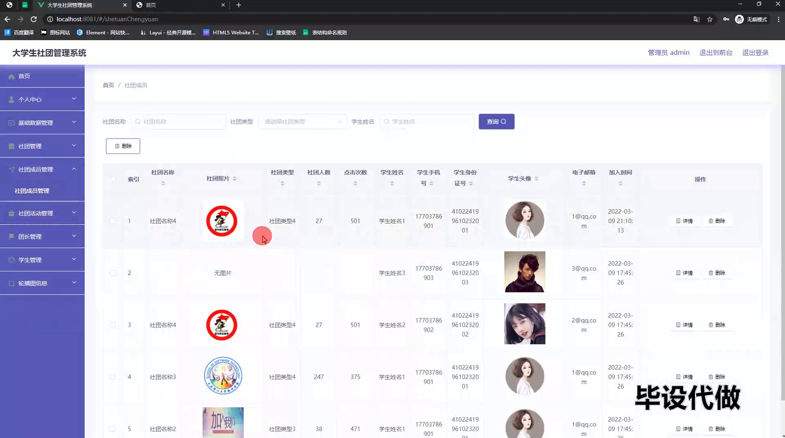Switch to 大学生社团管理系统 browser tab
This screenshot has height=438, width=785.
pos(82,5)
